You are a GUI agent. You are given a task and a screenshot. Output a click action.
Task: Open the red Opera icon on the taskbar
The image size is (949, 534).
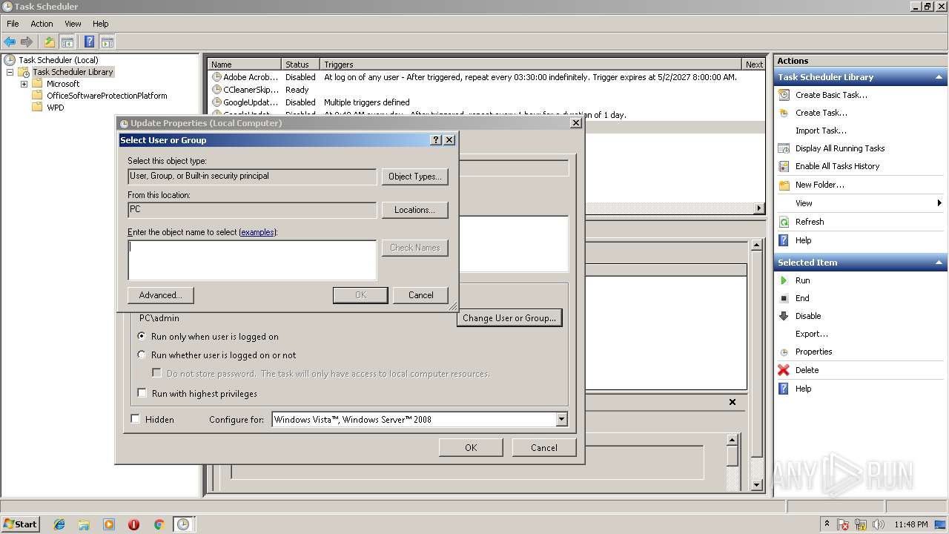(133, 524)
